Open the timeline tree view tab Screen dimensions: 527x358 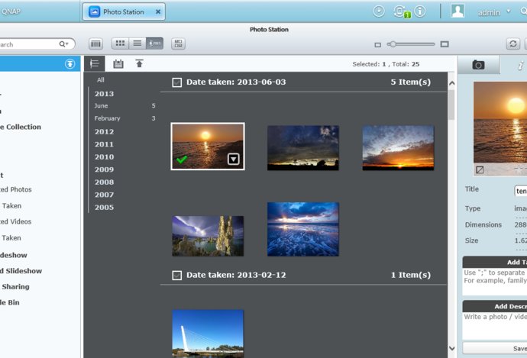click(x=95, y=64)
